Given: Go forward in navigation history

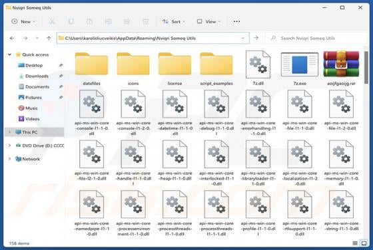Looking at the screenshot, I should coord(25,38).
